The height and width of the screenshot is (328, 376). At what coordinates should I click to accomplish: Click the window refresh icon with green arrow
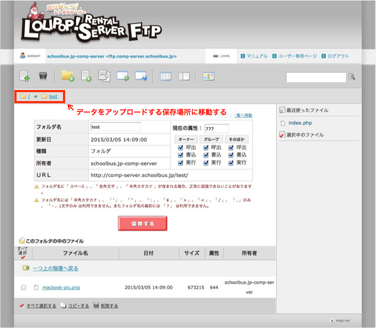pos(123,76)
